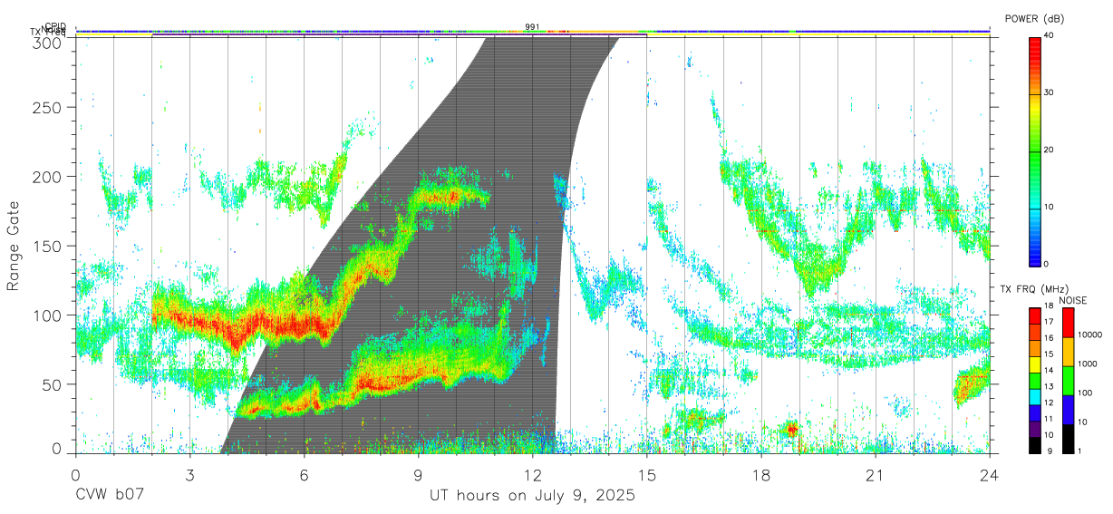This screenshot has width=1113, height=514.
Task: Click the red 17-18 MHz frequency swatch
Action: pos(1034,316)
